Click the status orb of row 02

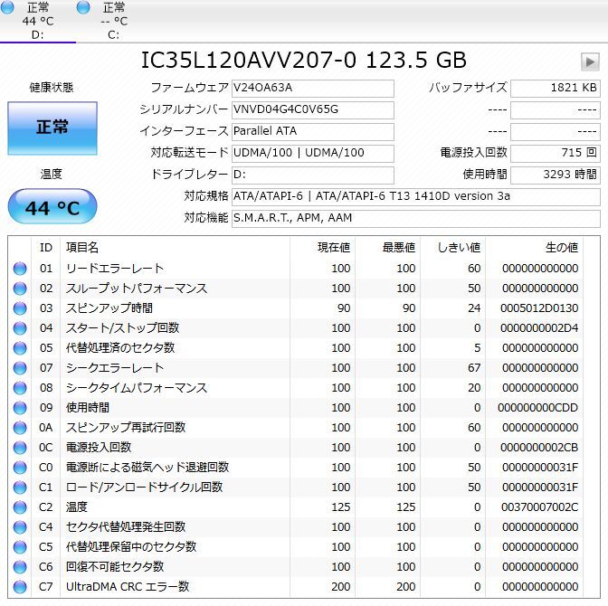click(20, 289)
